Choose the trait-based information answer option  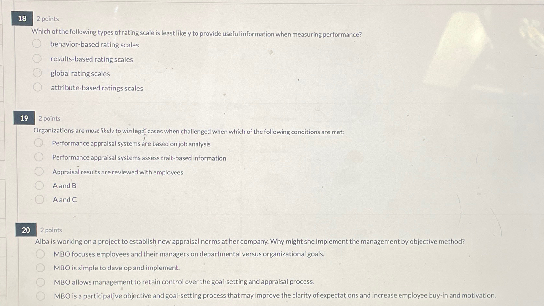pos(39,157)
